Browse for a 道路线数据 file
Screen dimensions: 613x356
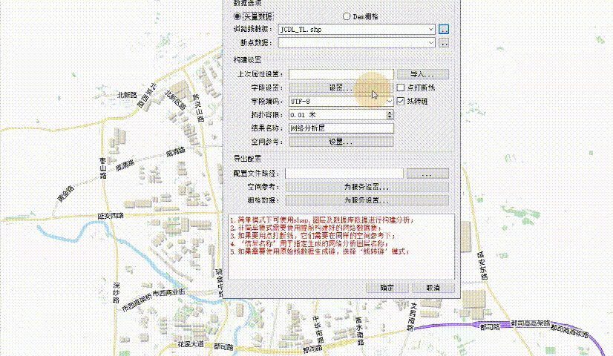tap(444, 30)
